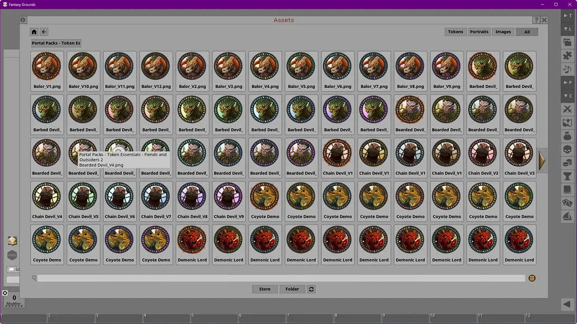Click the coins stack sidebar icon
This screenshot has height=324, width=577.
click(567, 163)
